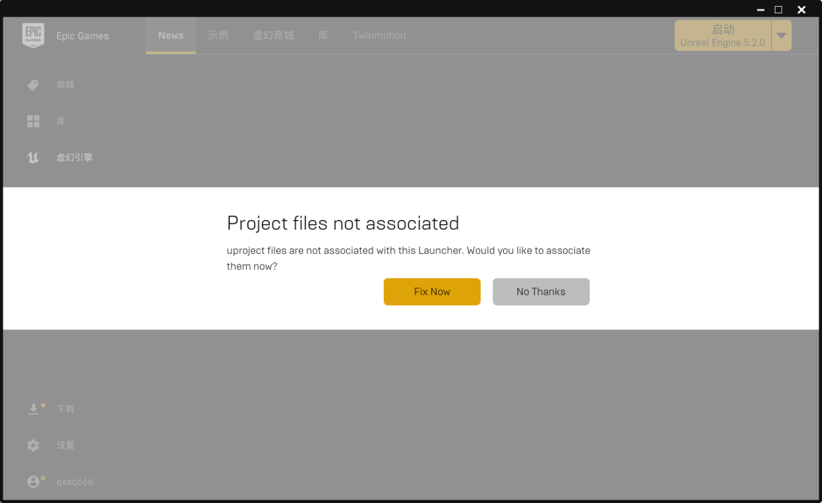Select the library grid icon in sidebar
Image resolution: width=822 pixels, height=503 pixels.
click(x=33, y=121)
